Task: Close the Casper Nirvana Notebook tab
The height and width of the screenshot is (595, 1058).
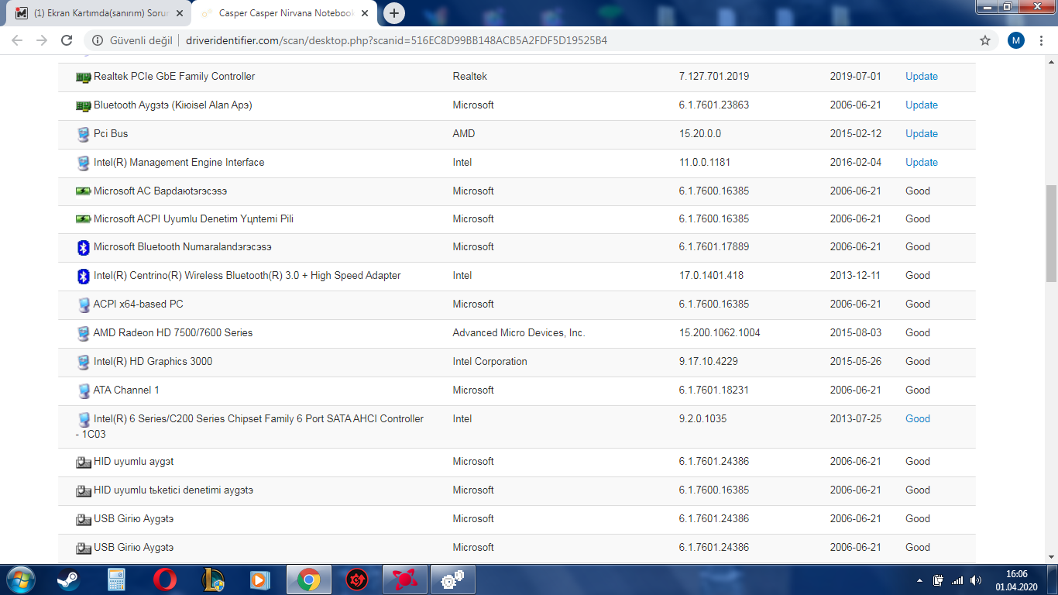Action: tap(365, 14)
